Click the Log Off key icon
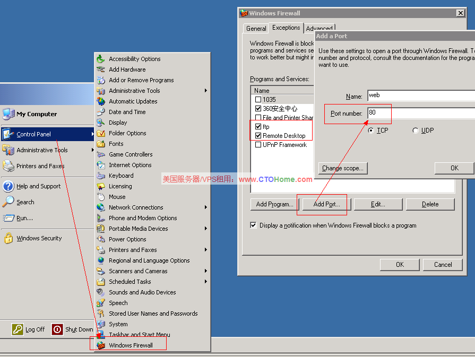 tap(18, 329)
